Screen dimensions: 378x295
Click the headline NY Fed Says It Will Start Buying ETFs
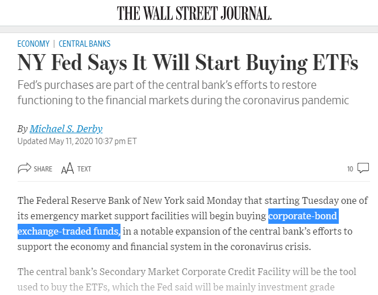click(188, 63)
